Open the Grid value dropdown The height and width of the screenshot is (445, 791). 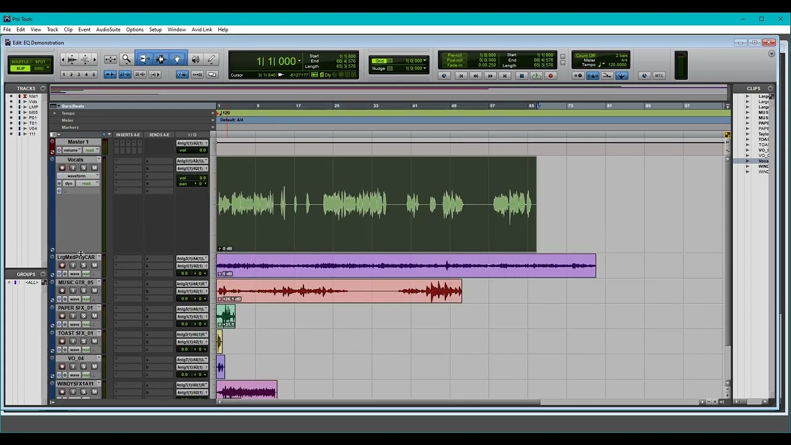pos(425,61)
